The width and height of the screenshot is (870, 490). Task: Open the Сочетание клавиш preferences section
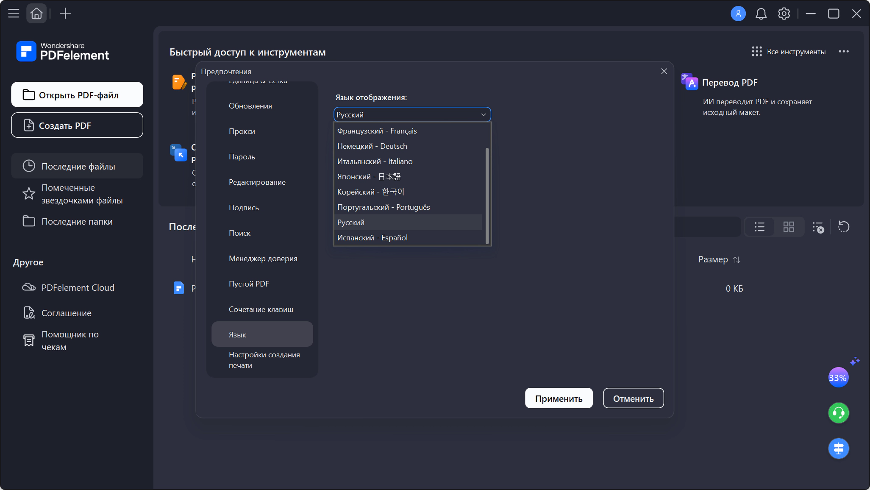(x=262, y=309)
